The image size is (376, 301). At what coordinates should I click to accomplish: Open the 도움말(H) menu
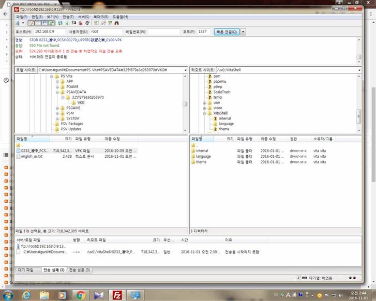pos(120,17)
